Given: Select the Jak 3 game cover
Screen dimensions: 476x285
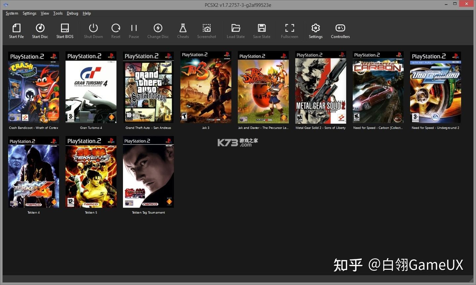Looking at the screenshot, I should point(206,87).
